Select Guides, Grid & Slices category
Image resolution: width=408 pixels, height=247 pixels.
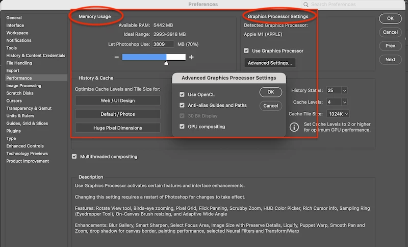[27, 123]
